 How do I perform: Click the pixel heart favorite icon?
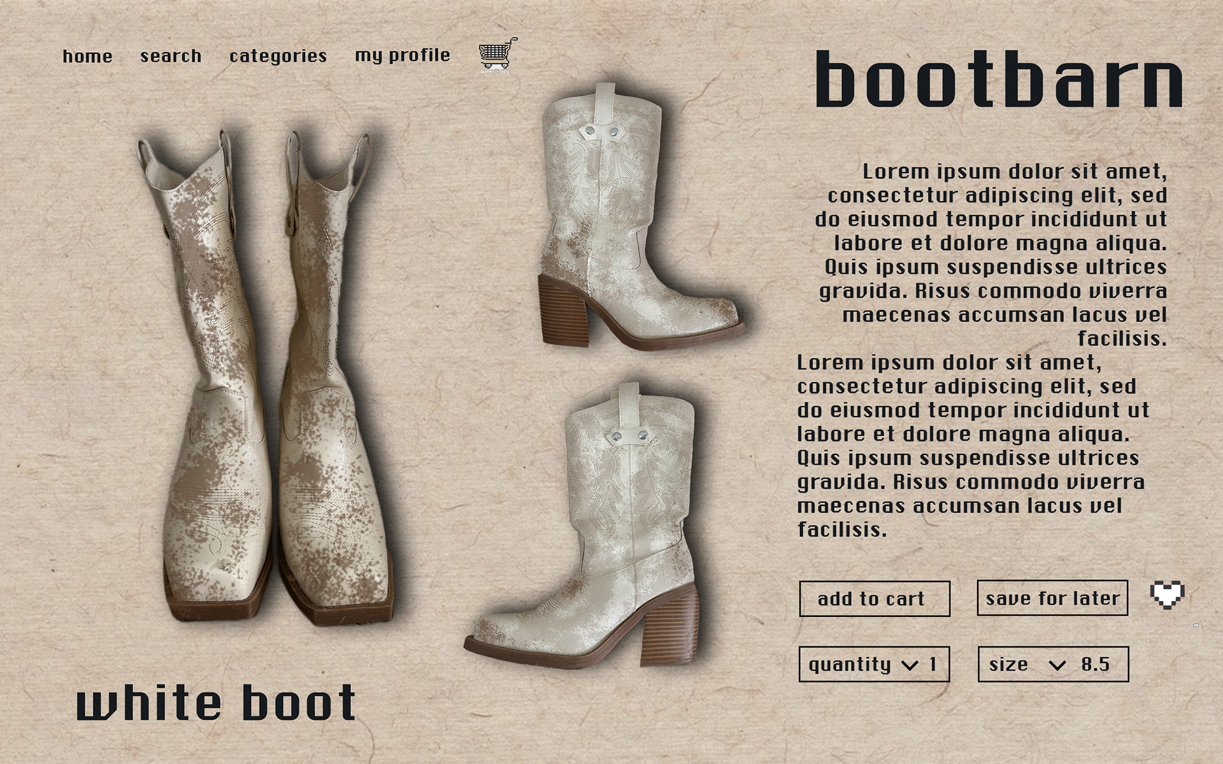1167,595
